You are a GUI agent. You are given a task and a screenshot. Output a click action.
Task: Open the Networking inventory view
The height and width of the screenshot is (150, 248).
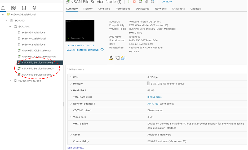[x=34, y=8]
